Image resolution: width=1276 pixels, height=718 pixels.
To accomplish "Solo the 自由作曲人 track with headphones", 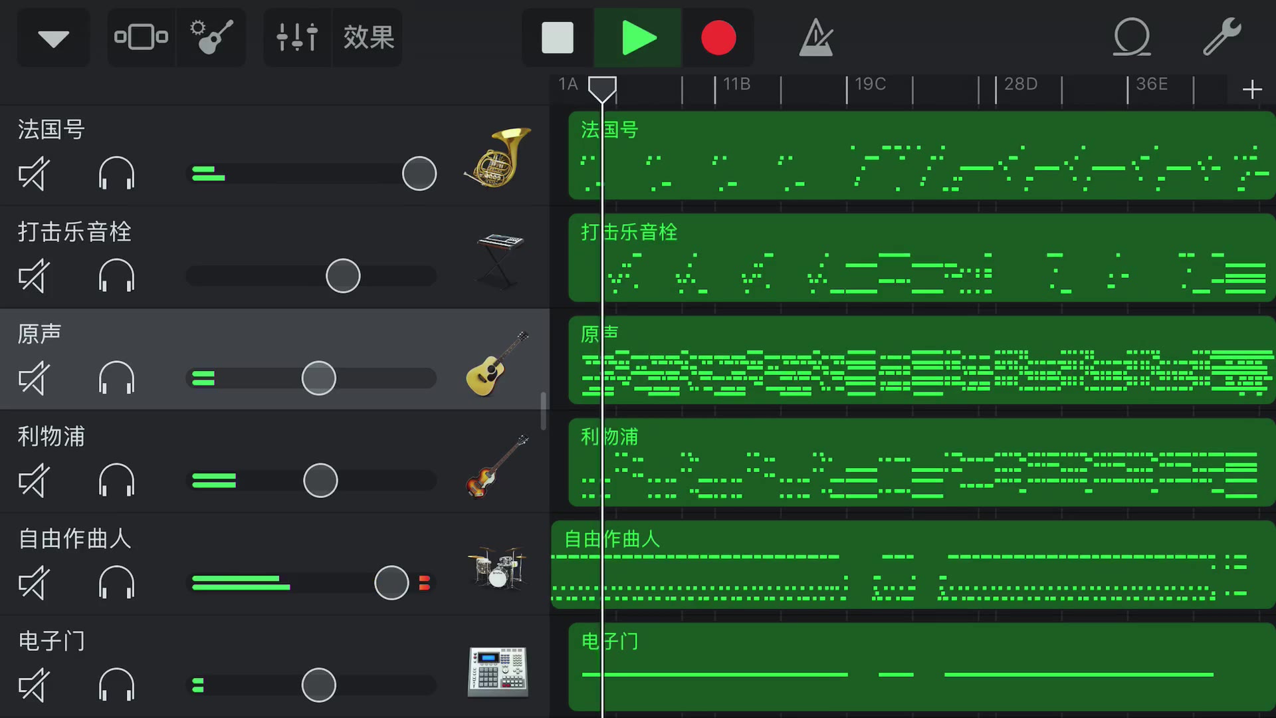I will [116, 583].
